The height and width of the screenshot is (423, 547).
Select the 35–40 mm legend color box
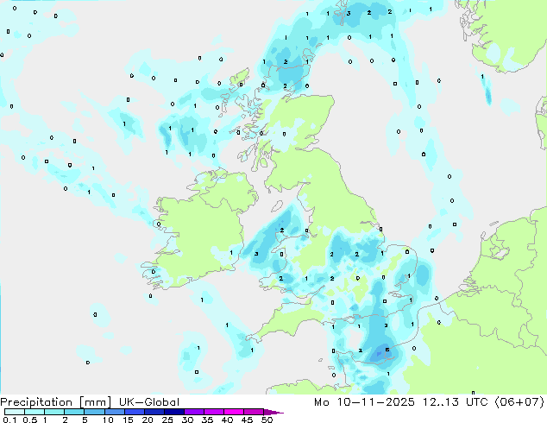pos(213,412)
